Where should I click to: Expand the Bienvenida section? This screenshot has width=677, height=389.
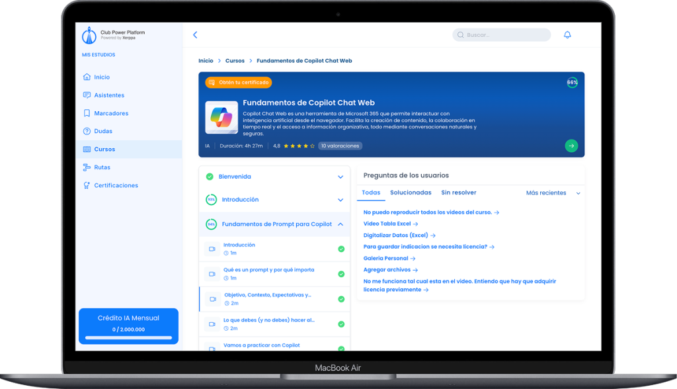coord(340,177)
